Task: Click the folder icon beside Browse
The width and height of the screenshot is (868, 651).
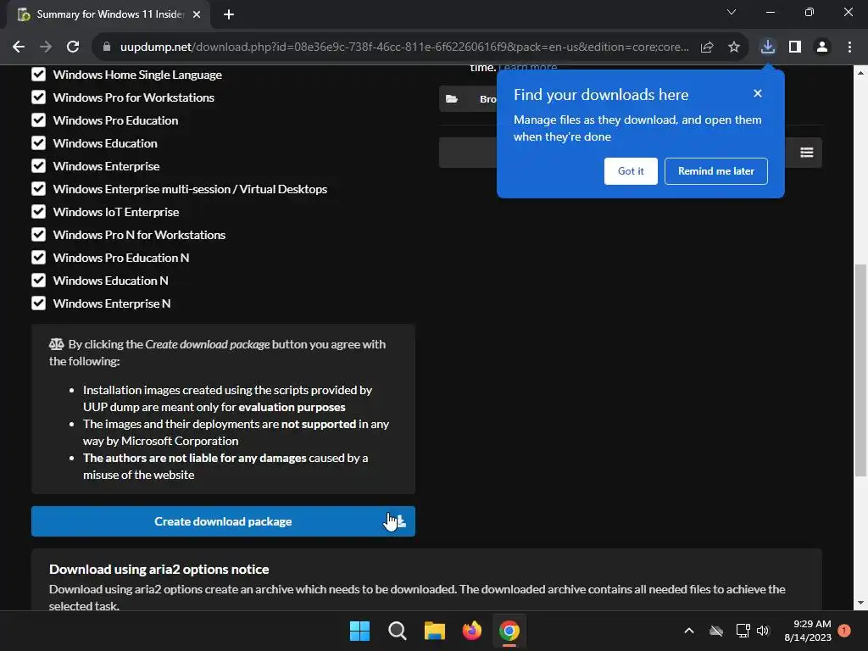Action: click(x=452, y=99)
